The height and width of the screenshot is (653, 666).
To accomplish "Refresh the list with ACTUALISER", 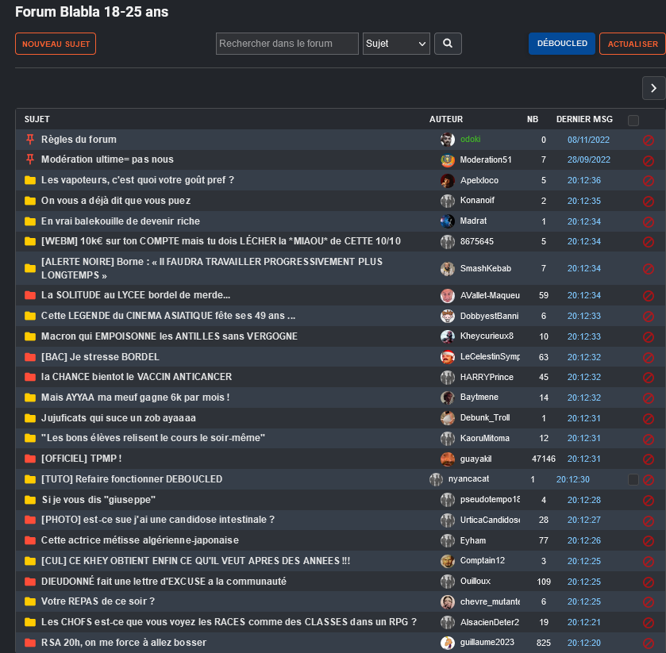I will pos(632,44).
